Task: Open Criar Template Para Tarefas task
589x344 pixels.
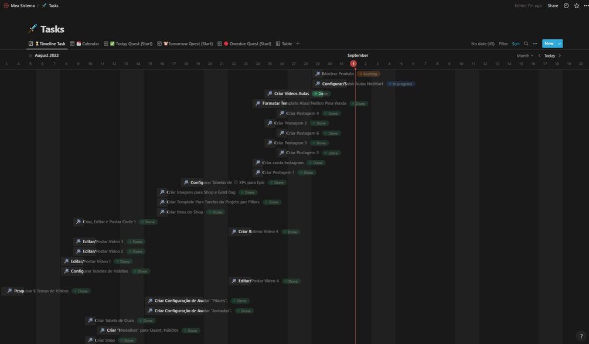Action: [x=213, y=202]
